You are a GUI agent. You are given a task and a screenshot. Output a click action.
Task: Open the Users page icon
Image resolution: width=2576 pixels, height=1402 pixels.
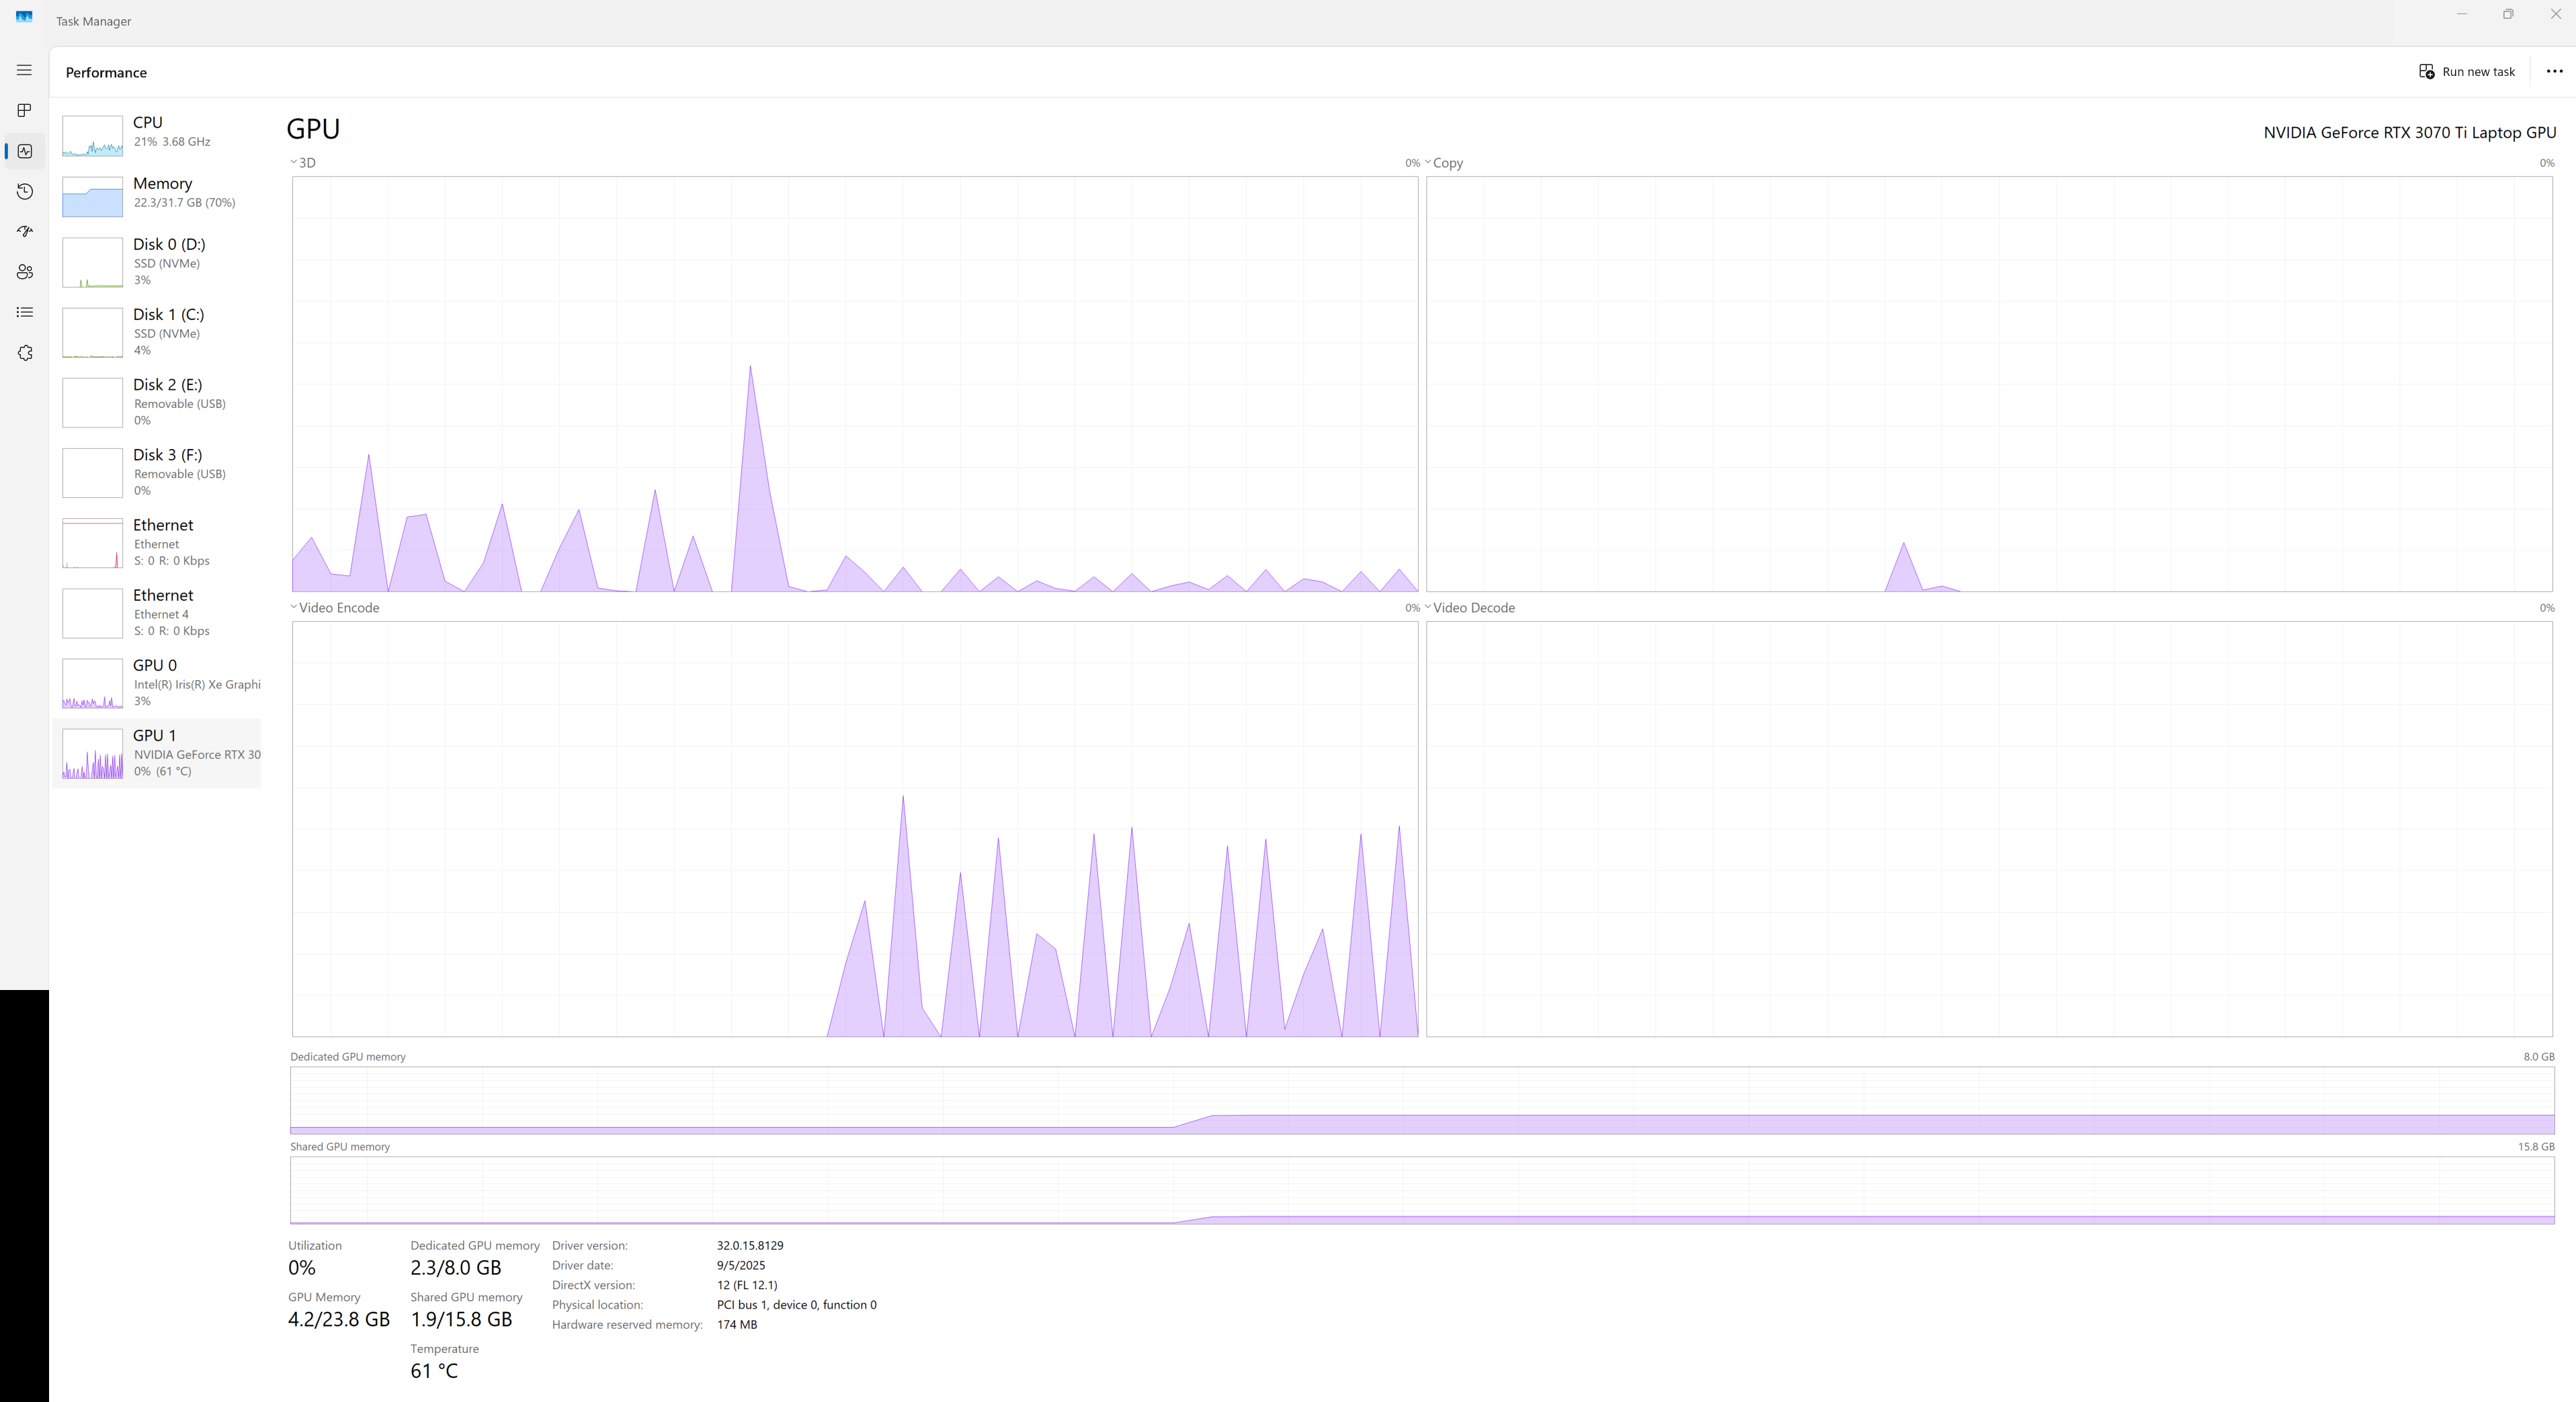click(x=24, y=272)
